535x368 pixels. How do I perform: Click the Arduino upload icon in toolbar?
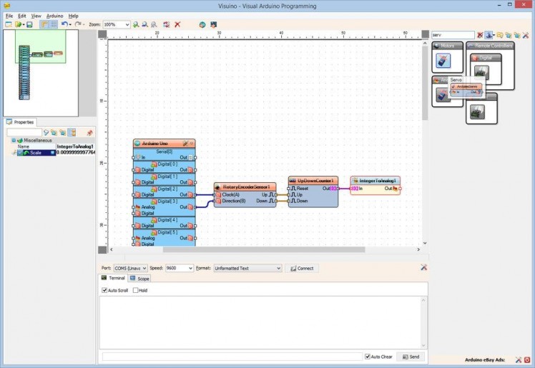coord(213,24)
